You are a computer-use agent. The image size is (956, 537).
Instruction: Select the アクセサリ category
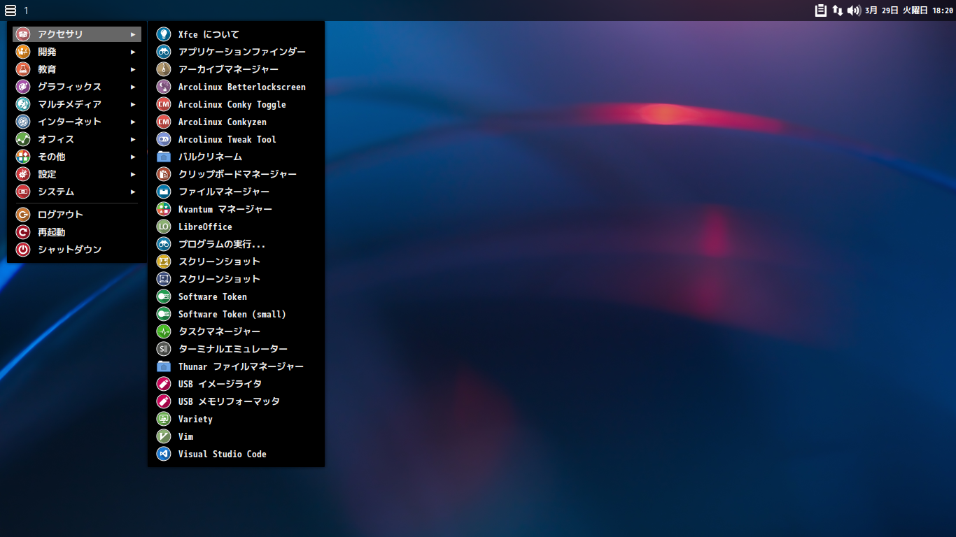point(77,34)
